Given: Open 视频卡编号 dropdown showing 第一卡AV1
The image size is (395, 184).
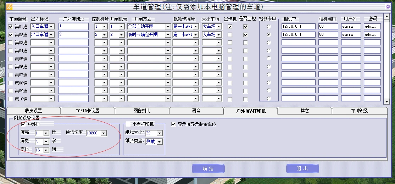Looking at the screenshot, I should pyautogui.click(x=195, y=27).
